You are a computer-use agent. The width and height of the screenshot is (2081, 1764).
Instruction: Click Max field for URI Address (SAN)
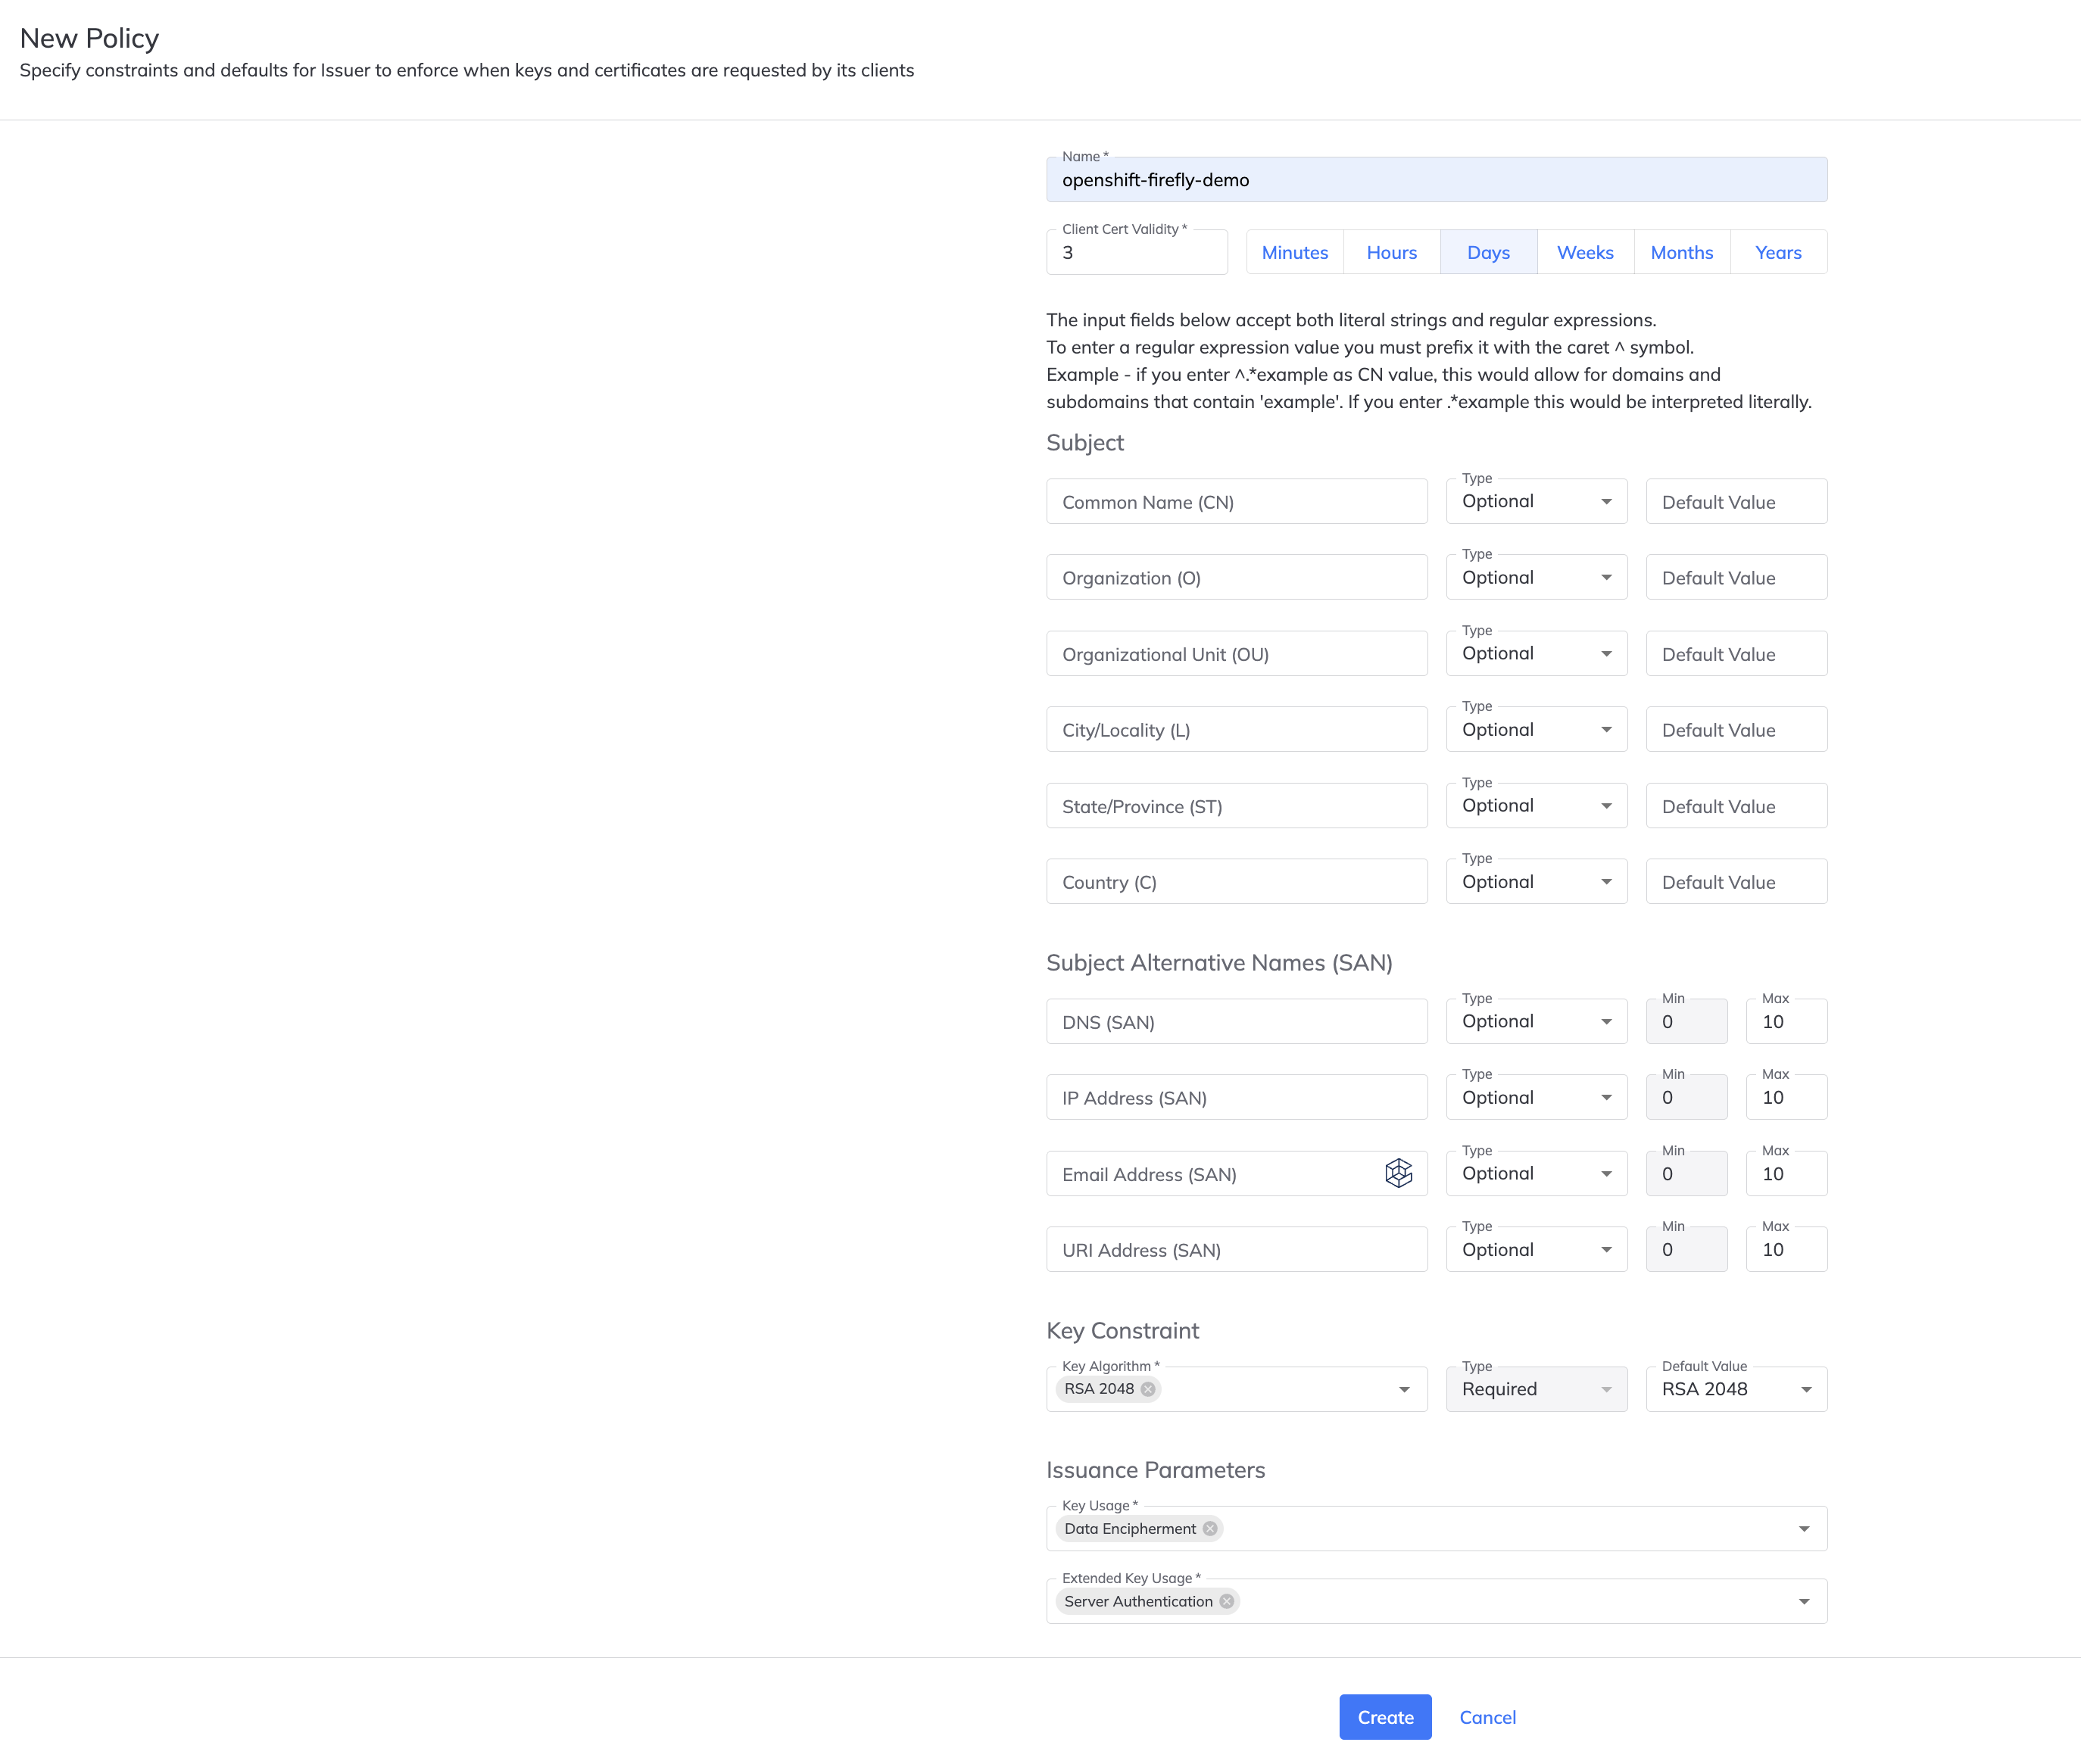pyautogui.click(x=1787, y=1249)
